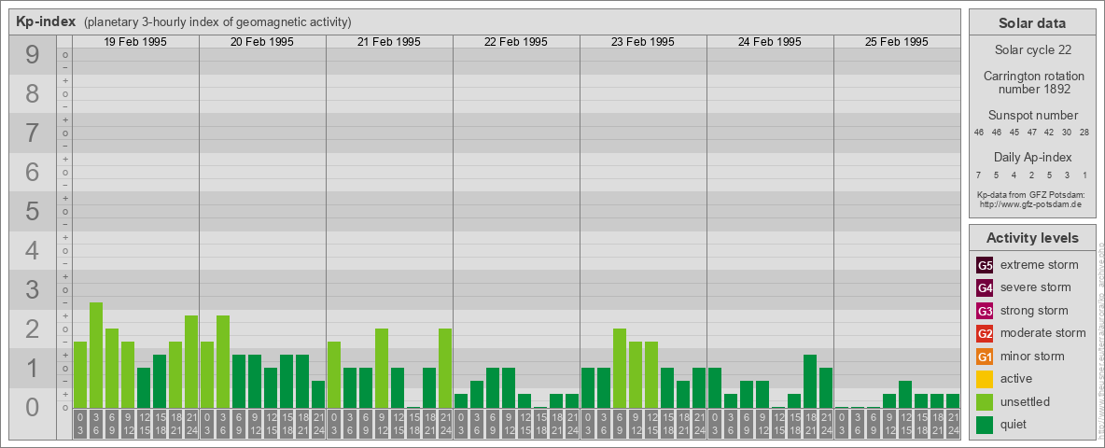
Task: Click the 'Activity levels' panel heading
Action: coord(1032,238)
